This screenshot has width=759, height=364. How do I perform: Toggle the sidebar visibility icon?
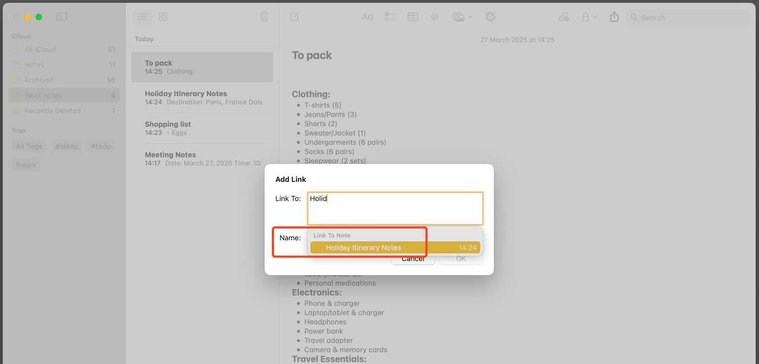click(62, 17)
